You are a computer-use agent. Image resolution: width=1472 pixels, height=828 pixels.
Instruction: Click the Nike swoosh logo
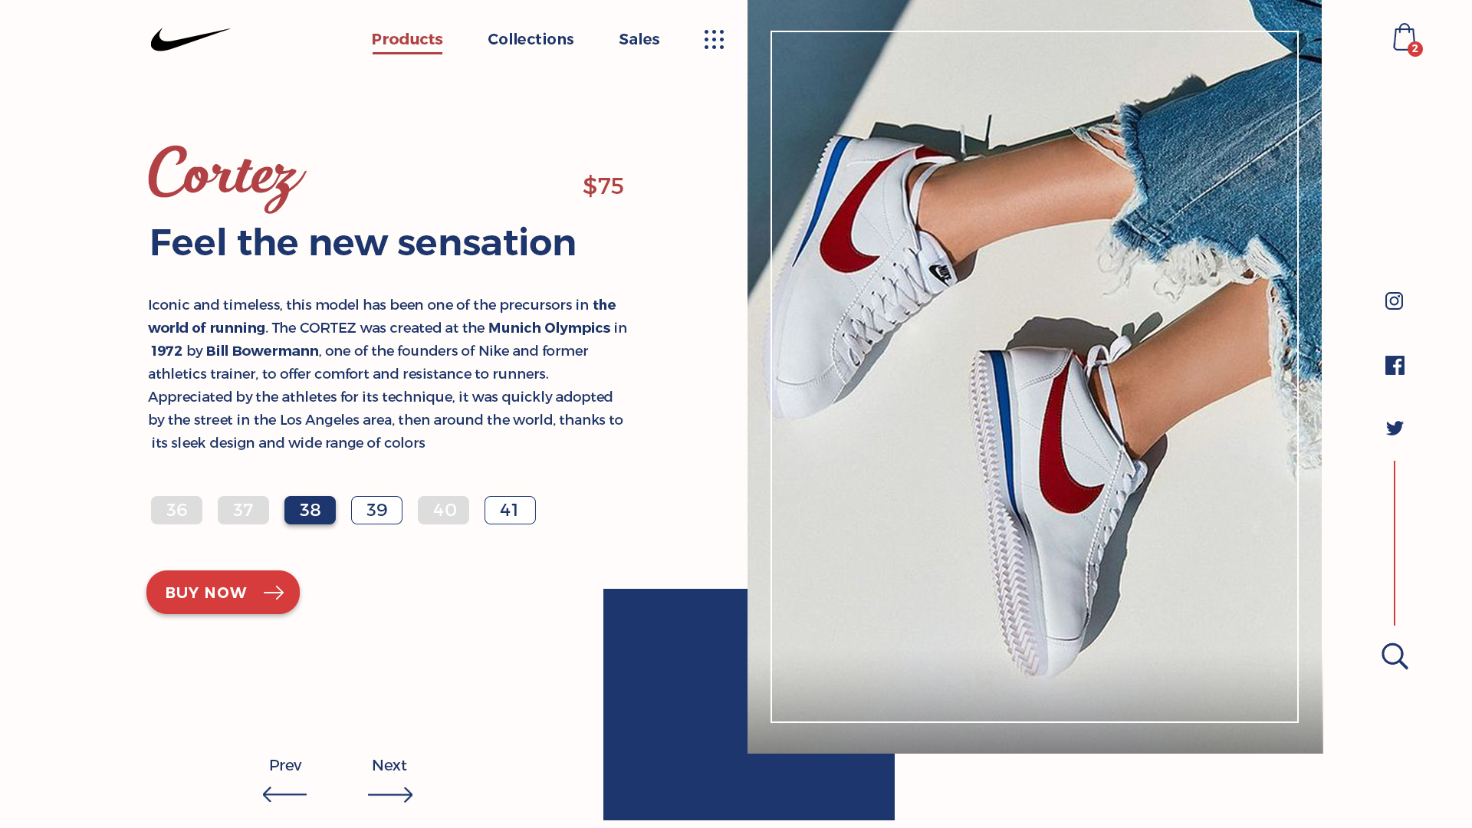tap(190, 39)
